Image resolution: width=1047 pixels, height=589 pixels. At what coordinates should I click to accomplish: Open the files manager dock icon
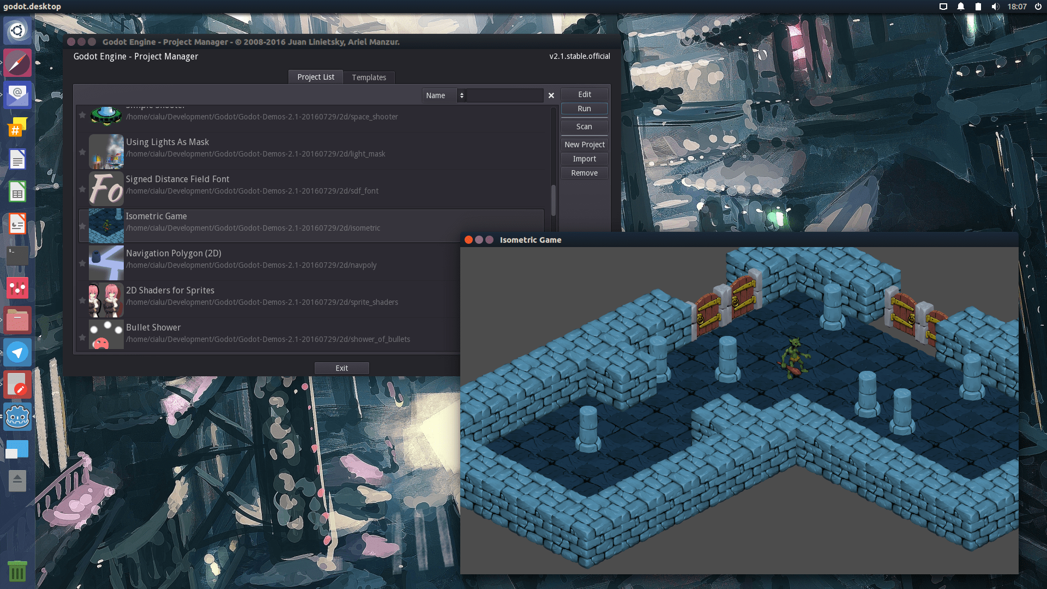point(17,321)
